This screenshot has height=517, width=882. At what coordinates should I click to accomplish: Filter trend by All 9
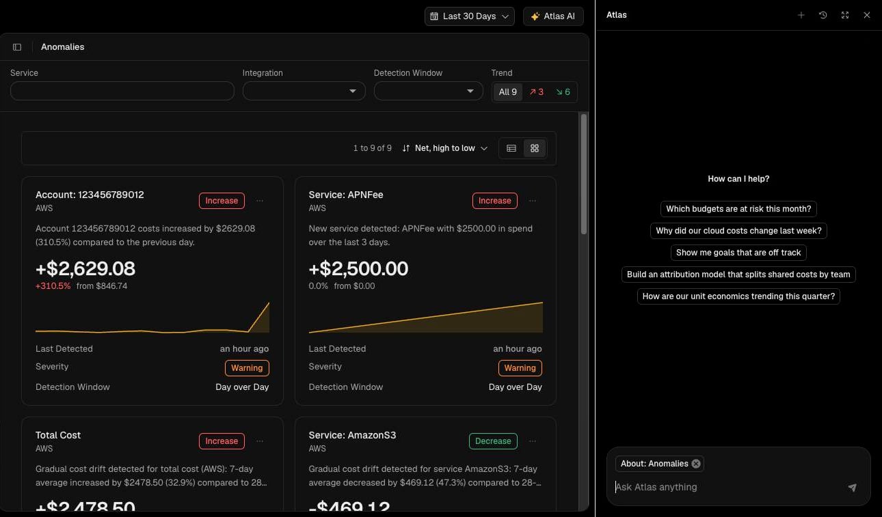coord(508,92)
